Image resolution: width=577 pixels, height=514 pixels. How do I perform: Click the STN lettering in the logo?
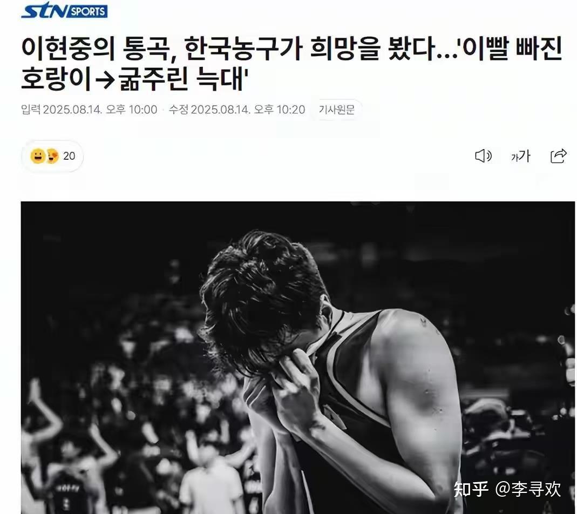coord(43,10)
